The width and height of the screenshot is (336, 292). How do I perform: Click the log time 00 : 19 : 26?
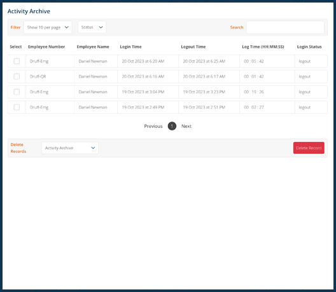(254, 92)
